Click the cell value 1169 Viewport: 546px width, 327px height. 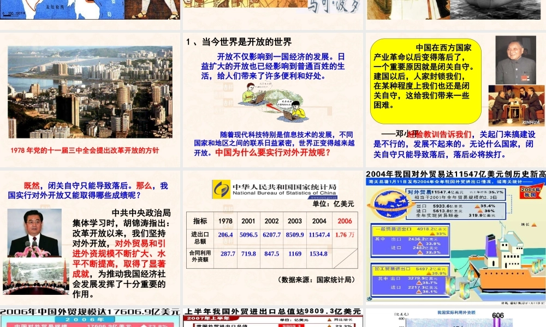[x=295, y=253]
